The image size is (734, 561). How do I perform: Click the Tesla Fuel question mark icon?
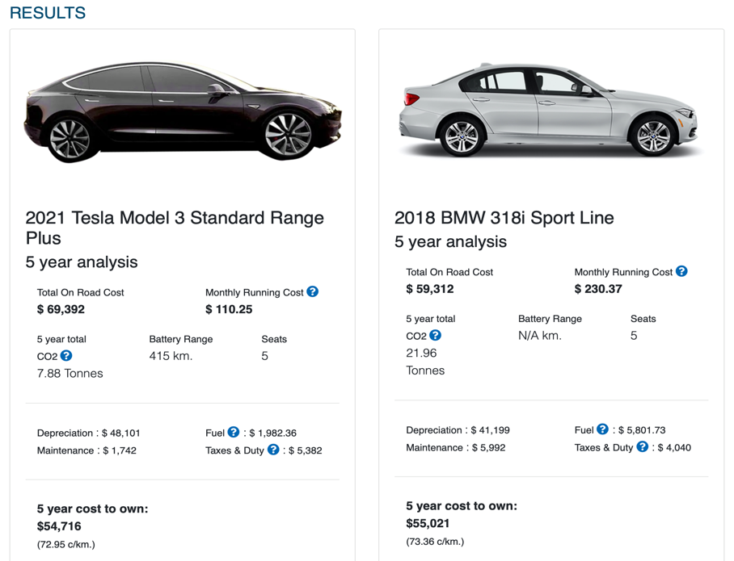click(234, 432)
